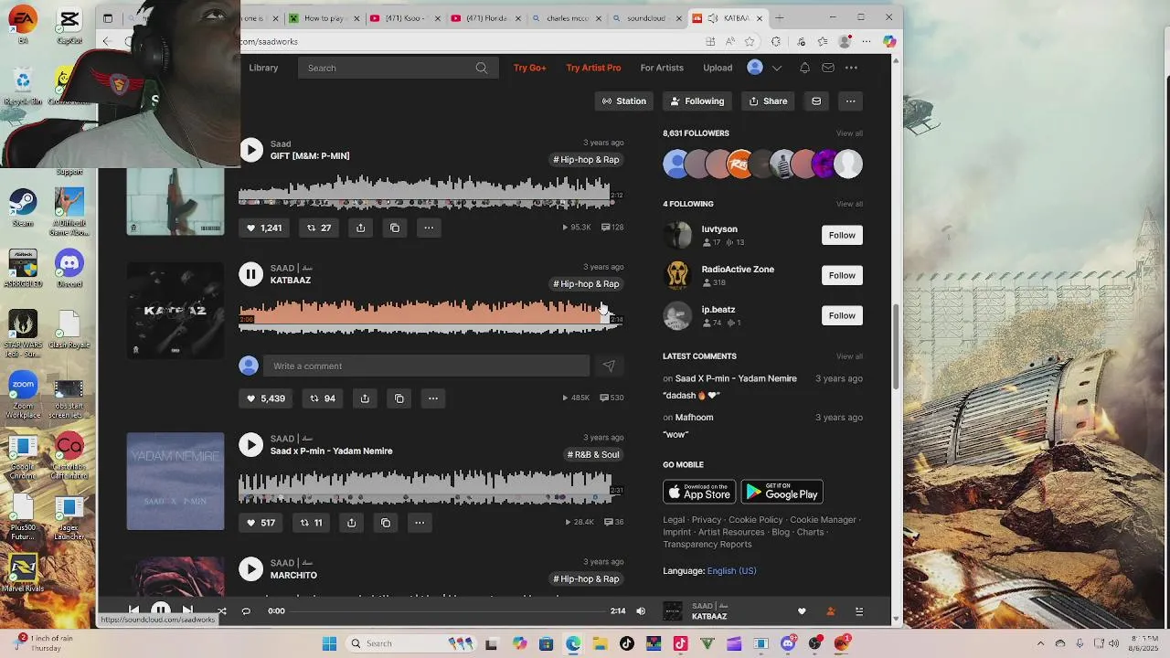Open profile more options dots button
Screen dimensions: 1170x658
pyautogui.click(x=850, y=101)
